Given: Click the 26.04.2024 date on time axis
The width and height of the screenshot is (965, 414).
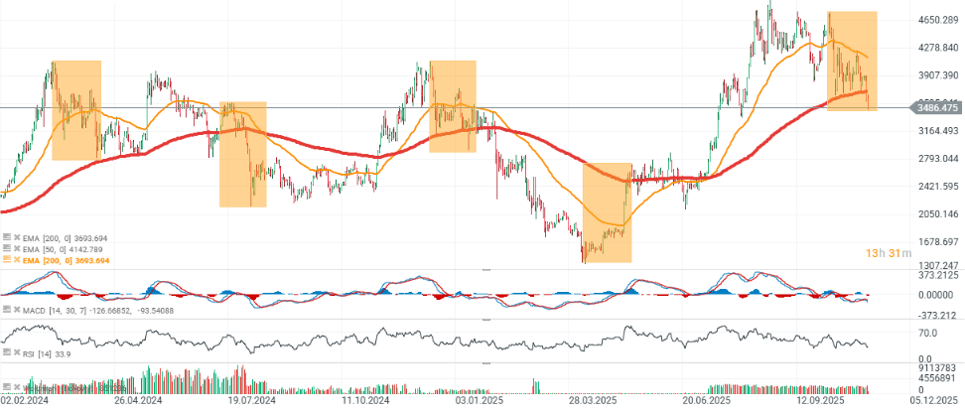Looking at the screenshot, I should point(138,400).
